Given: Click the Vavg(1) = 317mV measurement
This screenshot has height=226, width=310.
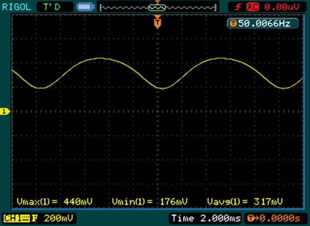Looking at the screenshot, I should 245,201.
